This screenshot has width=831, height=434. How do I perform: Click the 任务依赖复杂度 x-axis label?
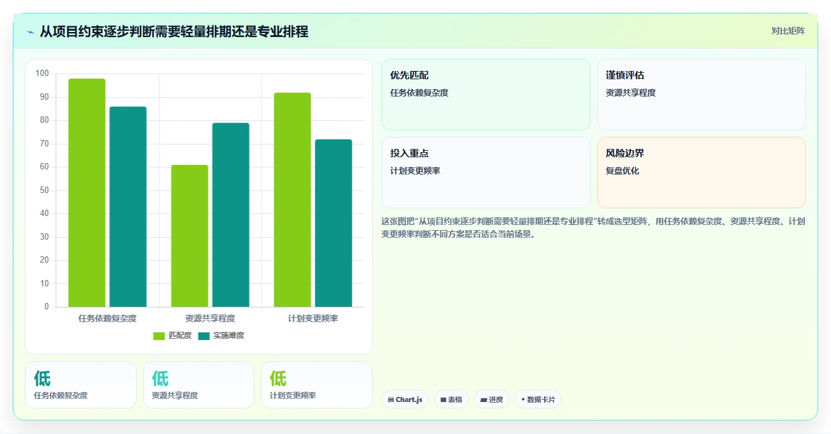pos(107,318)
